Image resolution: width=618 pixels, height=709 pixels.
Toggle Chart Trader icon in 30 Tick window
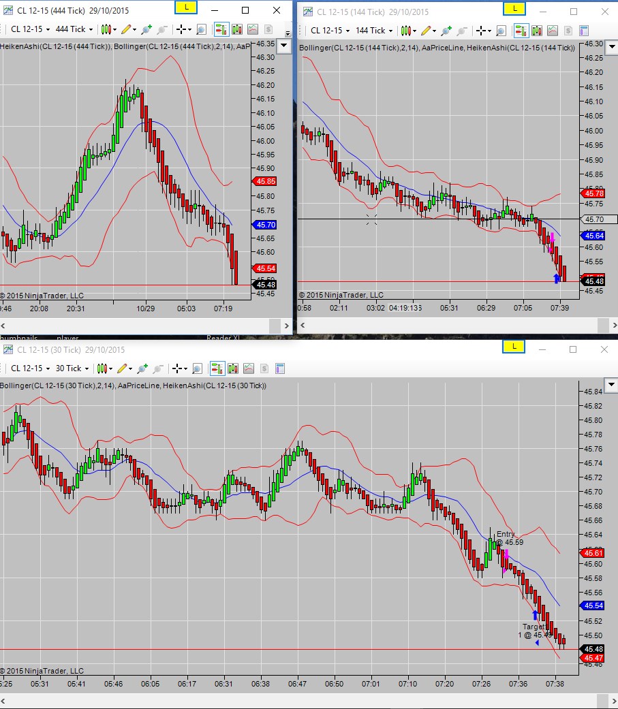pyautogui.click(x=217, y=368)
